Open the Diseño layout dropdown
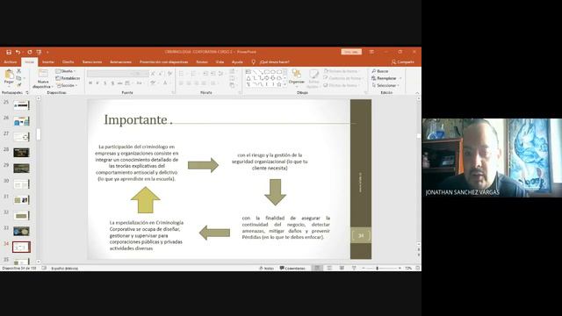 click(x=66, y=71)
